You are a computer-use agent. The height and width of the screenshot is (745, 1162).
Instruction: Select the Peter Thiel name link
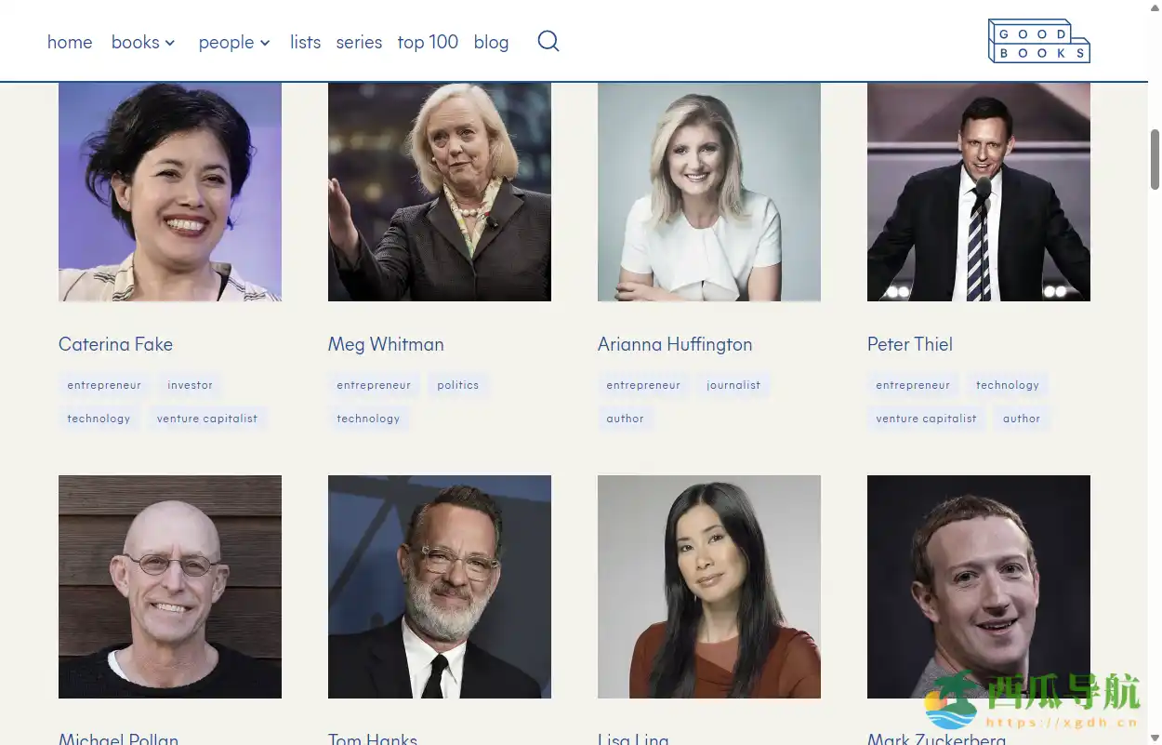point(909,344)
